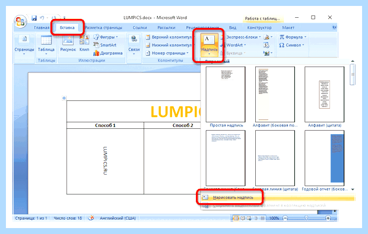Click Английский (США) language indicator

click(x=118, y=218)
